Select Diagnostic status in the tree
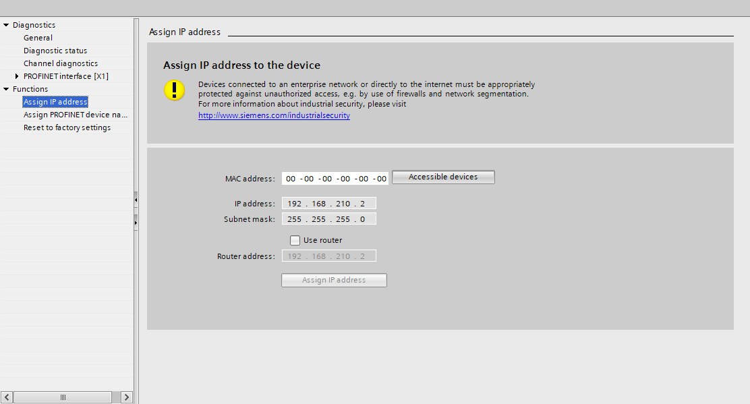 (55, 50)
